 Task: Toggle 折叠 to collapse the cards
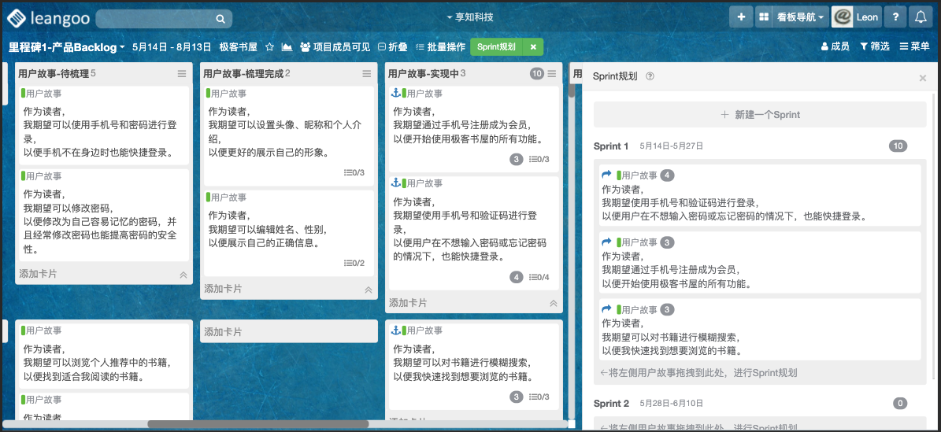pyautogui.click(x=393, y=47)
